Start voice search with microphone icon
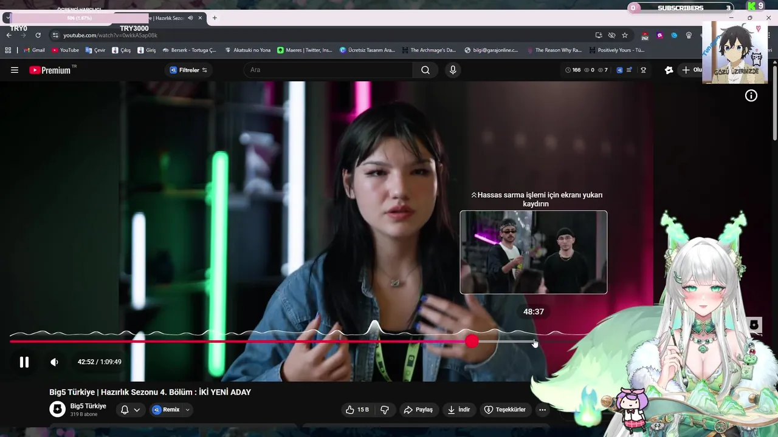The width and height of the screenshot is (778, 437). 453,70
